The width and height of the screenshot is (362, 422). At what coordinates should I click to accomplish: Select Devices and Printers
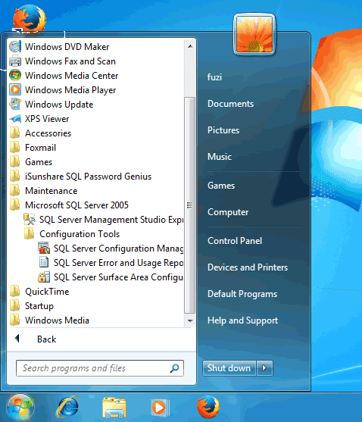(x=248, y=267)
